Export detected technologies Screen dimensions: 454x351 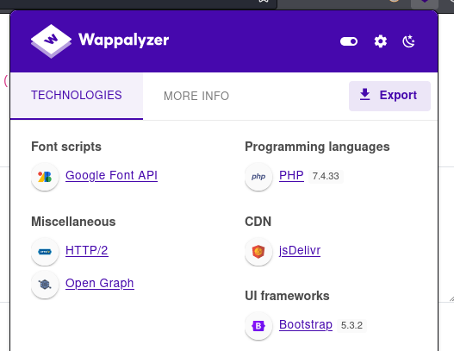click(389, 96)
